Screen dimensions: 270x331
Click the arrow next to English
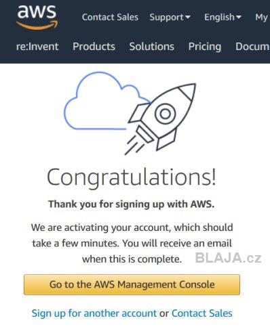[x=239, y=17]
